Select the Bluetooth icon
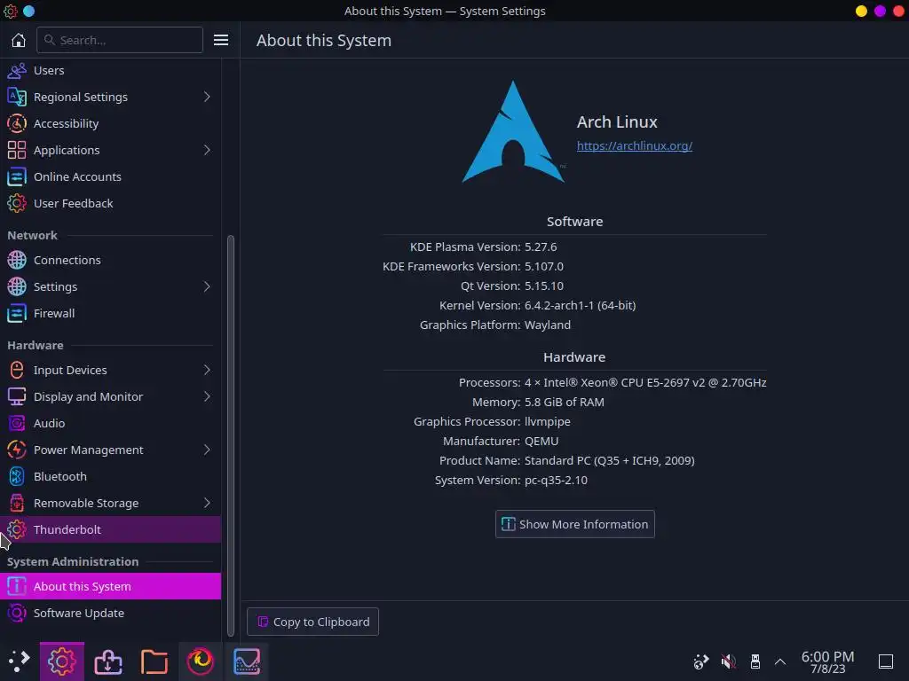Screen dimensions: 909x681 pyautogui.click(x=17, y=476)
